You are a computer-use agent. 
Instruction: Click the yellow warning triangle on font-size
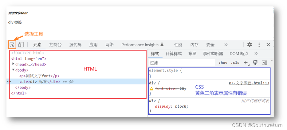[151, 89]
